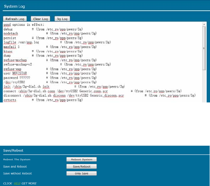Click the 'Reboot The System' label
Viewport: 210px width, 186px height.
pyautogui.click(x=17, y=159)
